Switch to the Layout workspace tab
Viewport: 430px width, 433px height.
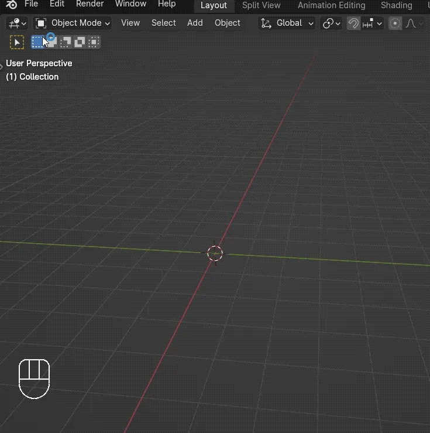(x=214, y=5)
